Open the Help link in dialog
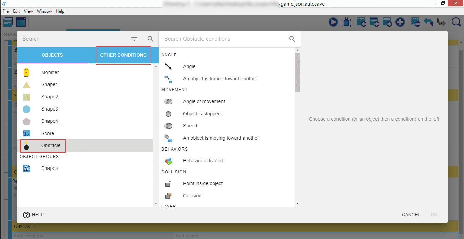Image resolution: width=464 pixels, height=239 pixels. [x=33, y=215]
